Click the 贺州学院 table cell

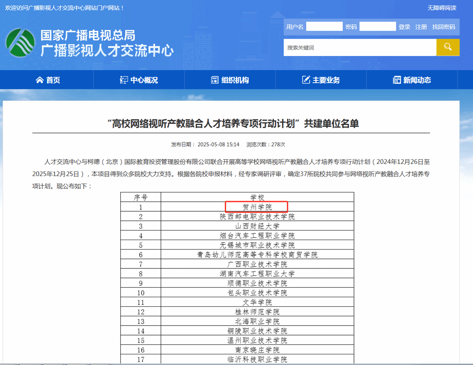pos(257,207)
